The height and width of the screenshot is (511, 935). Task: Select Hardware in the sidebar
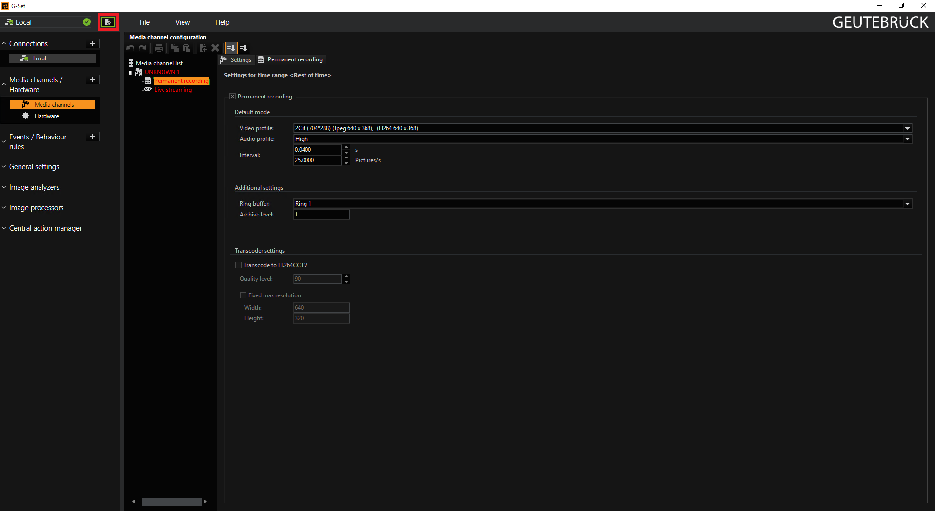(x=46, y=116)
